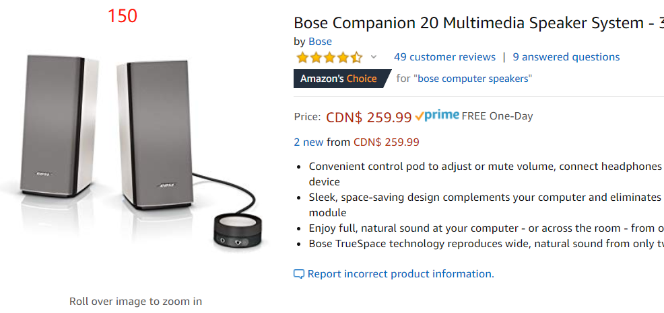Click the red 150 label
Viewport: 664px width, 313px height.
pos(122,15)
